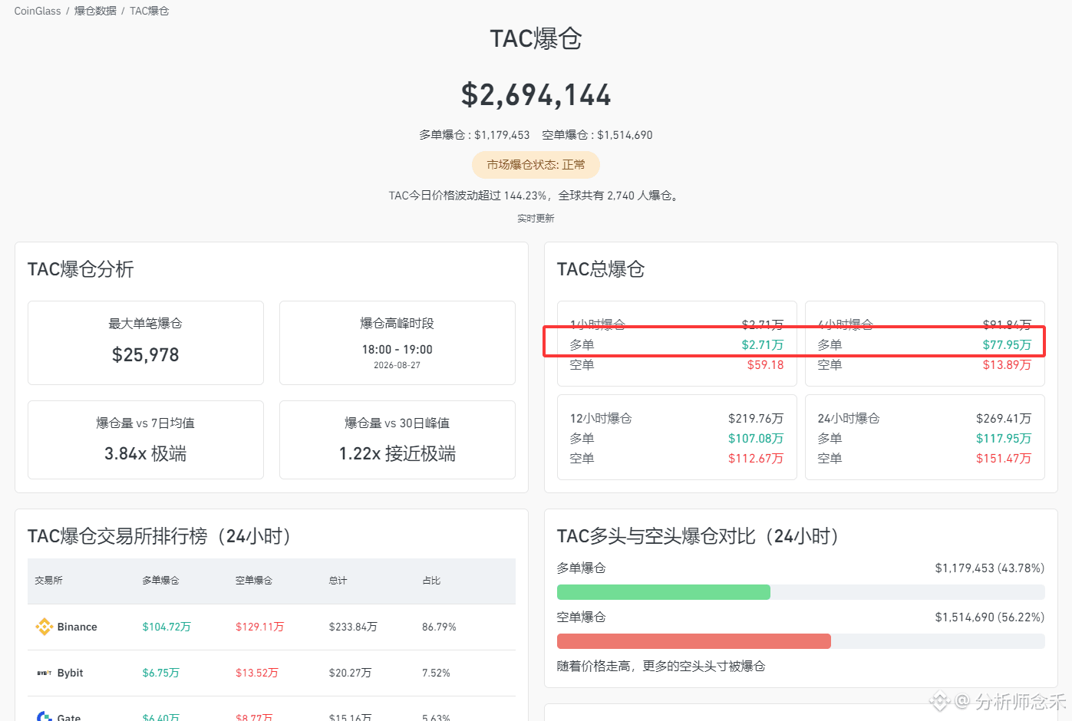Click the 随着价格走高，更多的空头头寸被爆仓 note
Screen dimensions: 1072x721
point(661,667)
